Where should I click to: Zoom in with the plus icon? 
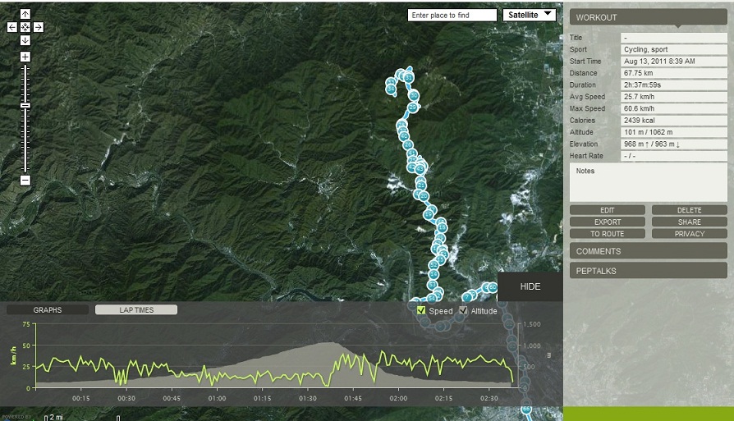pyautogui.click(x=25, y=57)
